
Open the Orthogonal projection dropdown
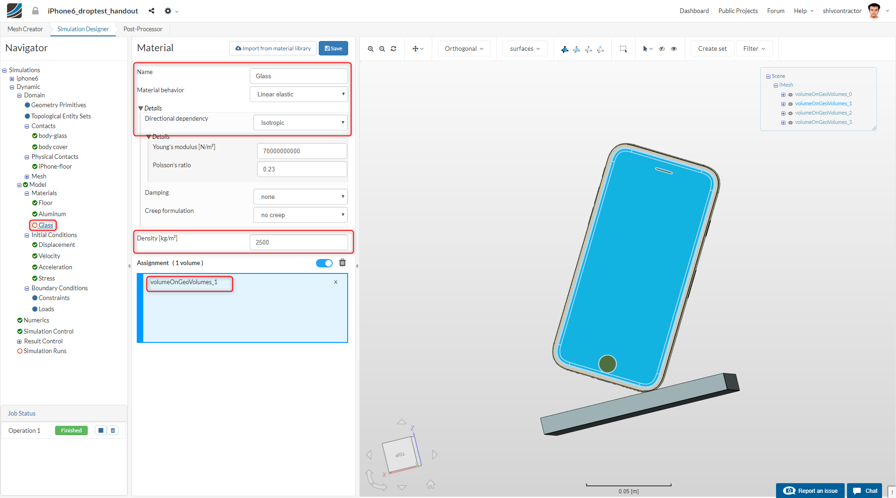pyautogui.click(x=464, y=48)
